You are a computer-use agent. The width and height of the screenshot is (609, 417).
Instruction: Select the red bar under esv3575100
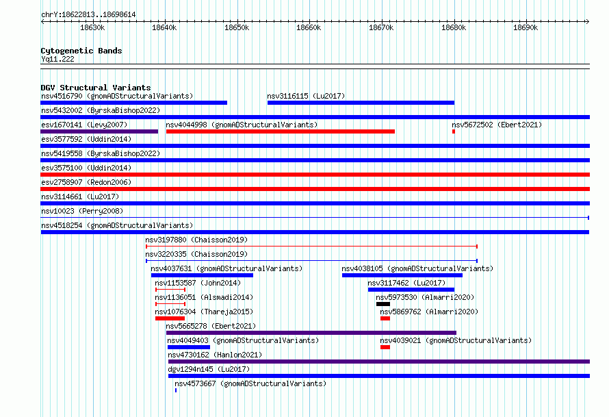(x=315, y=175)
